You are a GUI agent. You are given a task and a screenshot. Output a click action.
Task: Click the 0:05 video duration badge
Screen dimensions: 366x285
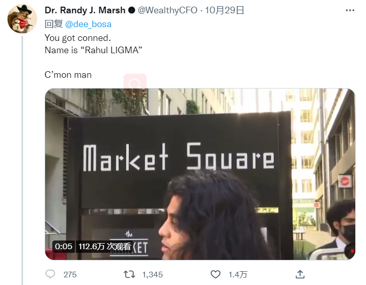click(x=64, y=247)
